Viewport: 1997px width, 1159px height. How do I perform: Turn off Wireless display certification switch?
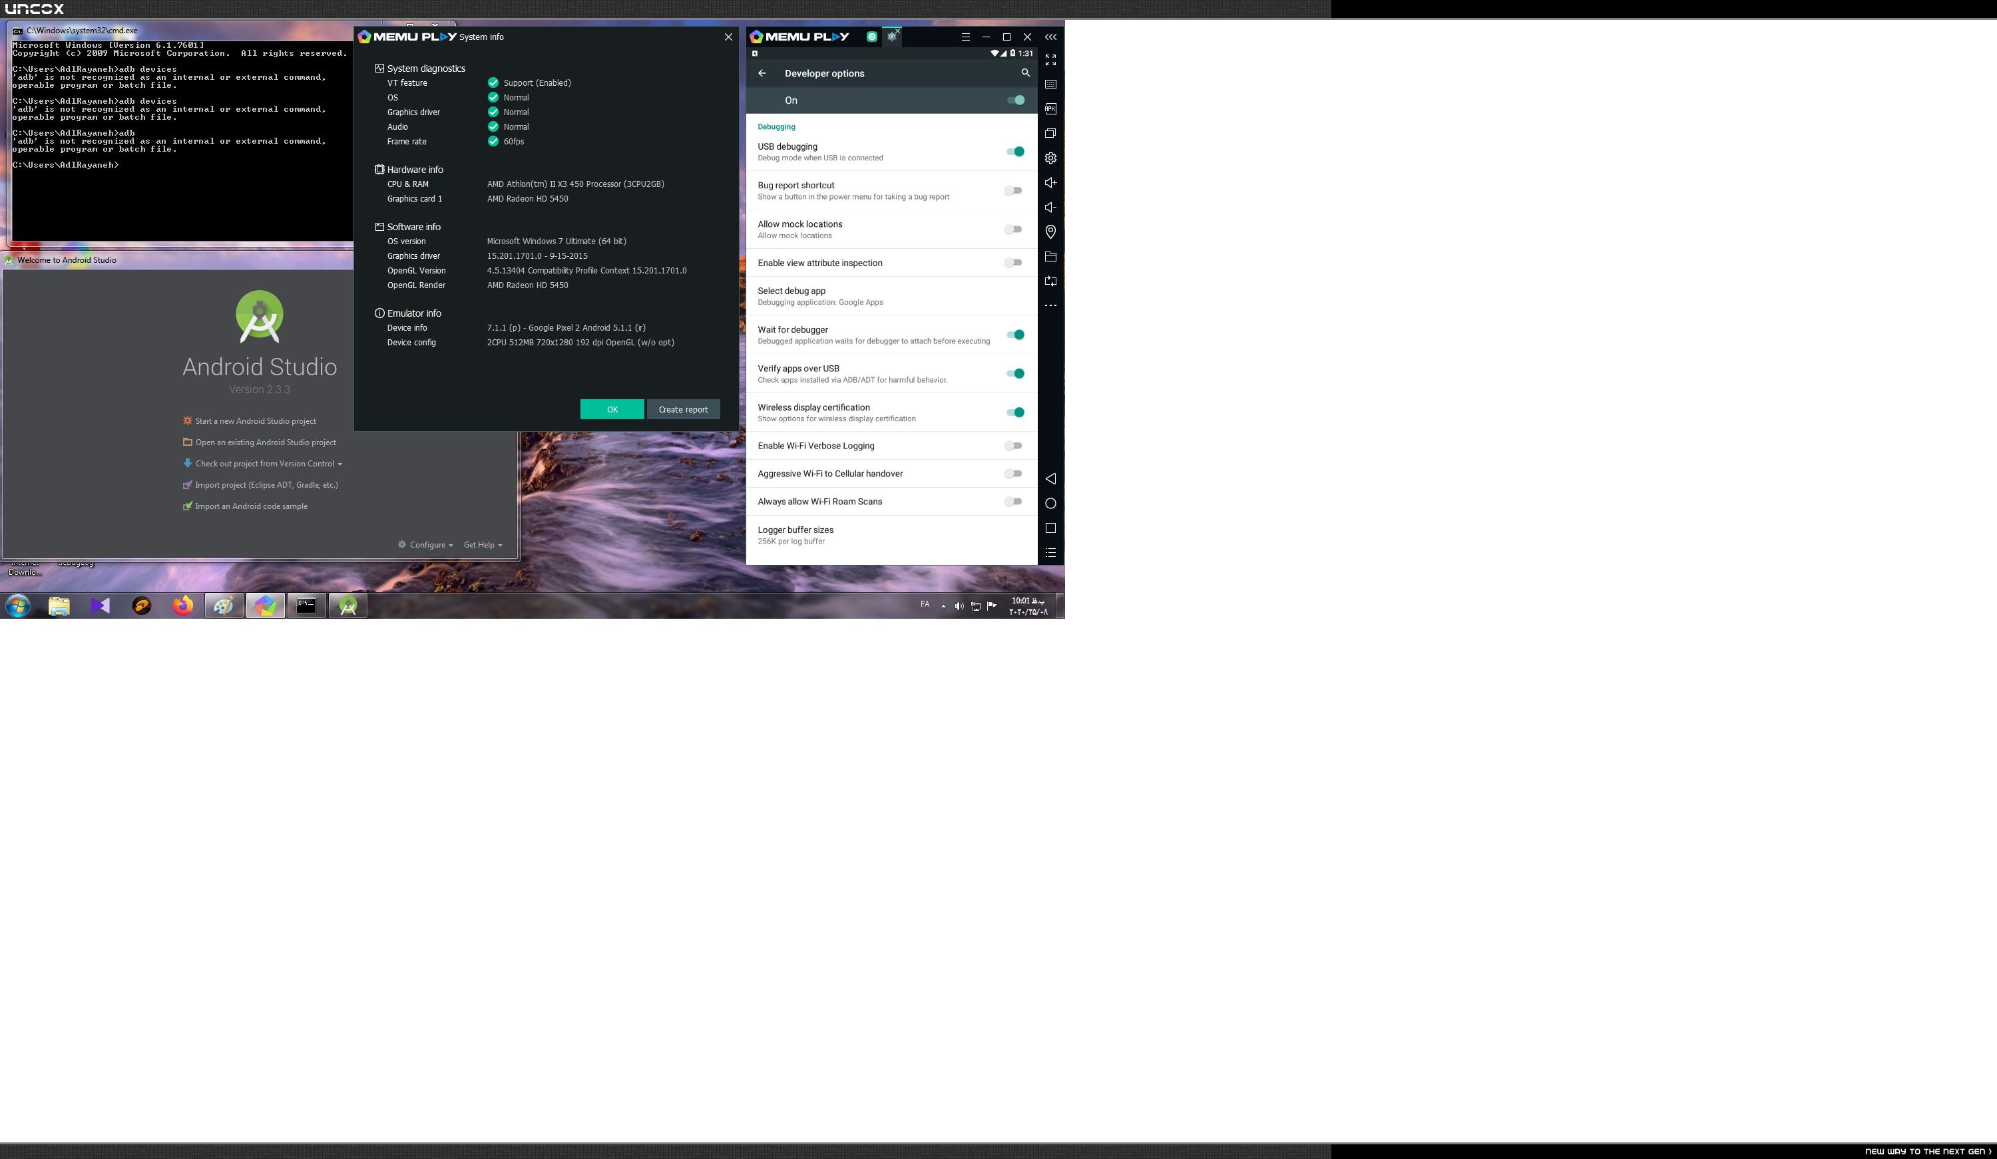[x=1015, y=412]
